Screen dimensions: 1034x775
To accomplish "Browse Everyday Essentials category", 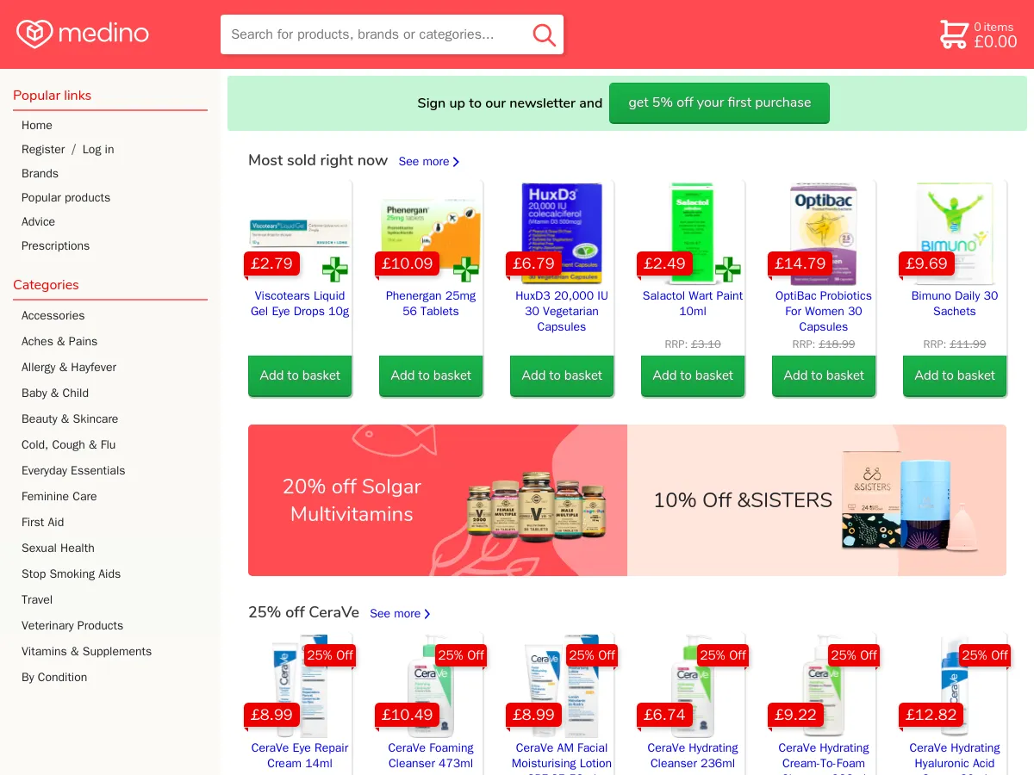I will pos(73,470).
